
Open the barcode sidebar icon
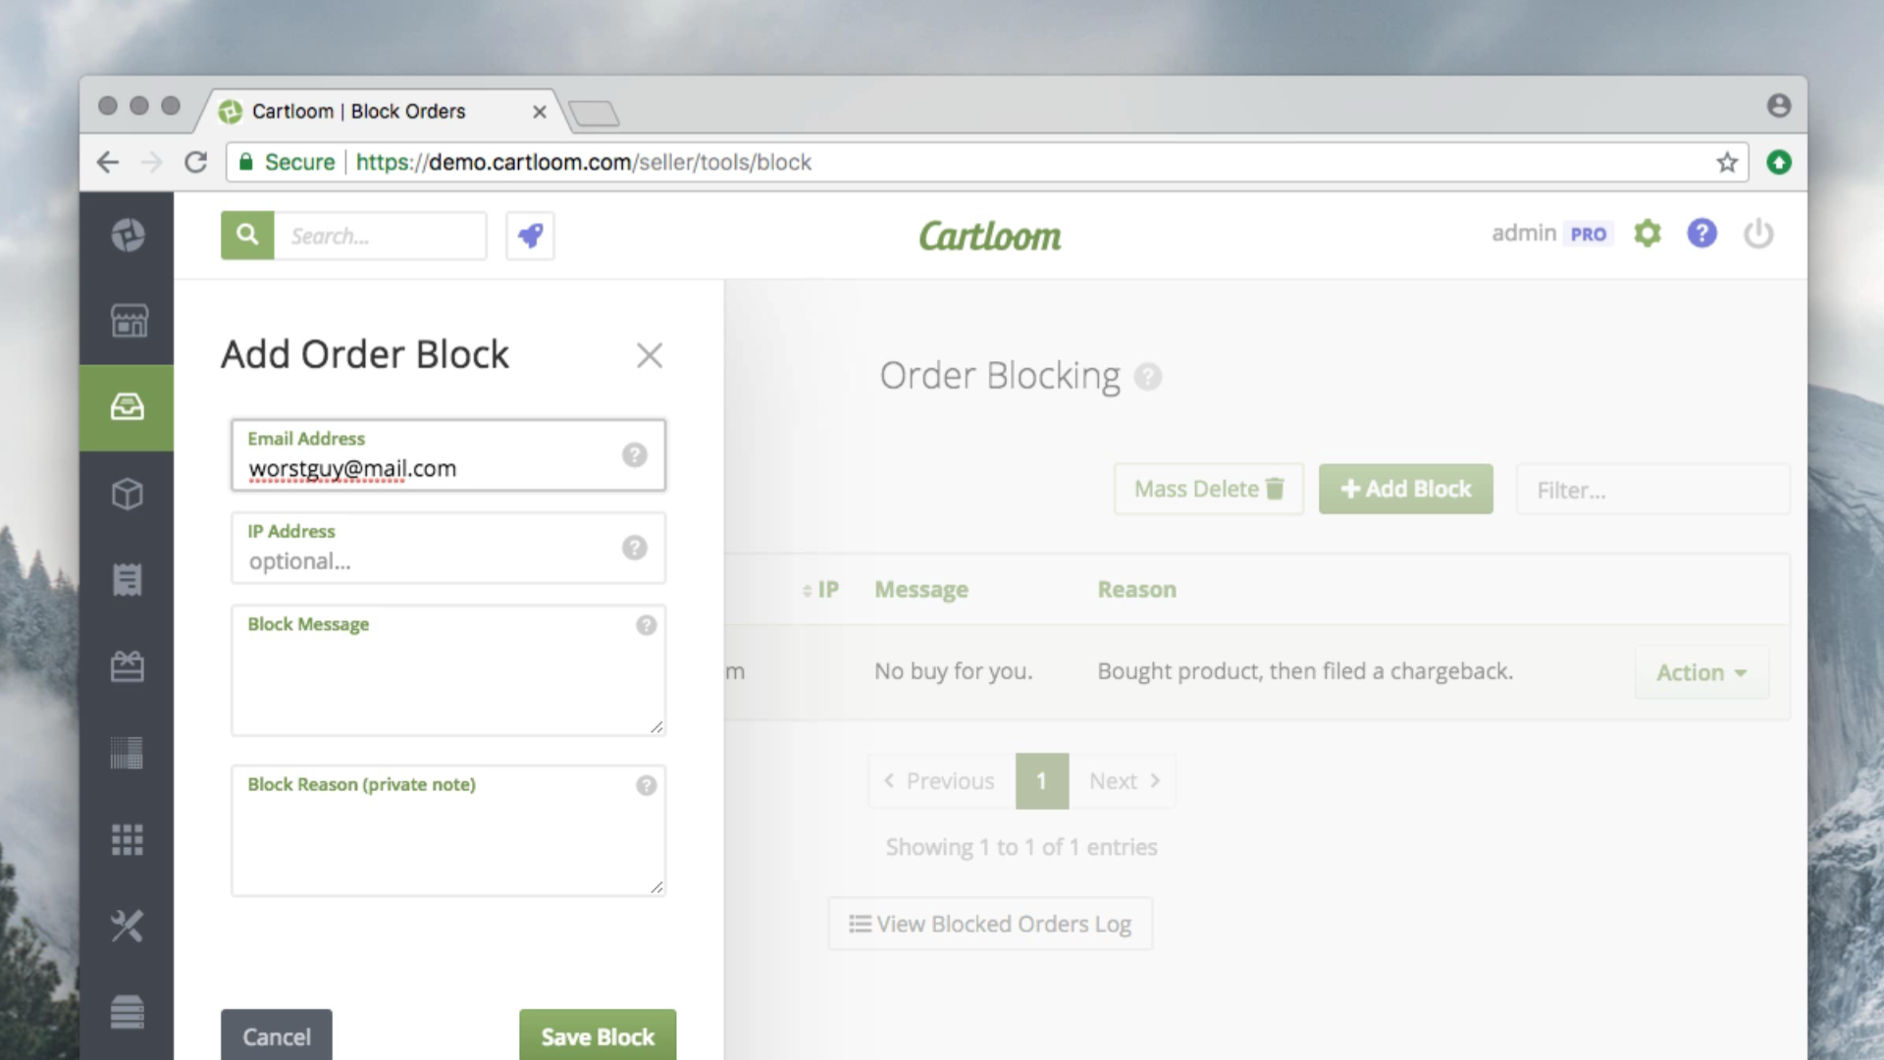[128, 753]
